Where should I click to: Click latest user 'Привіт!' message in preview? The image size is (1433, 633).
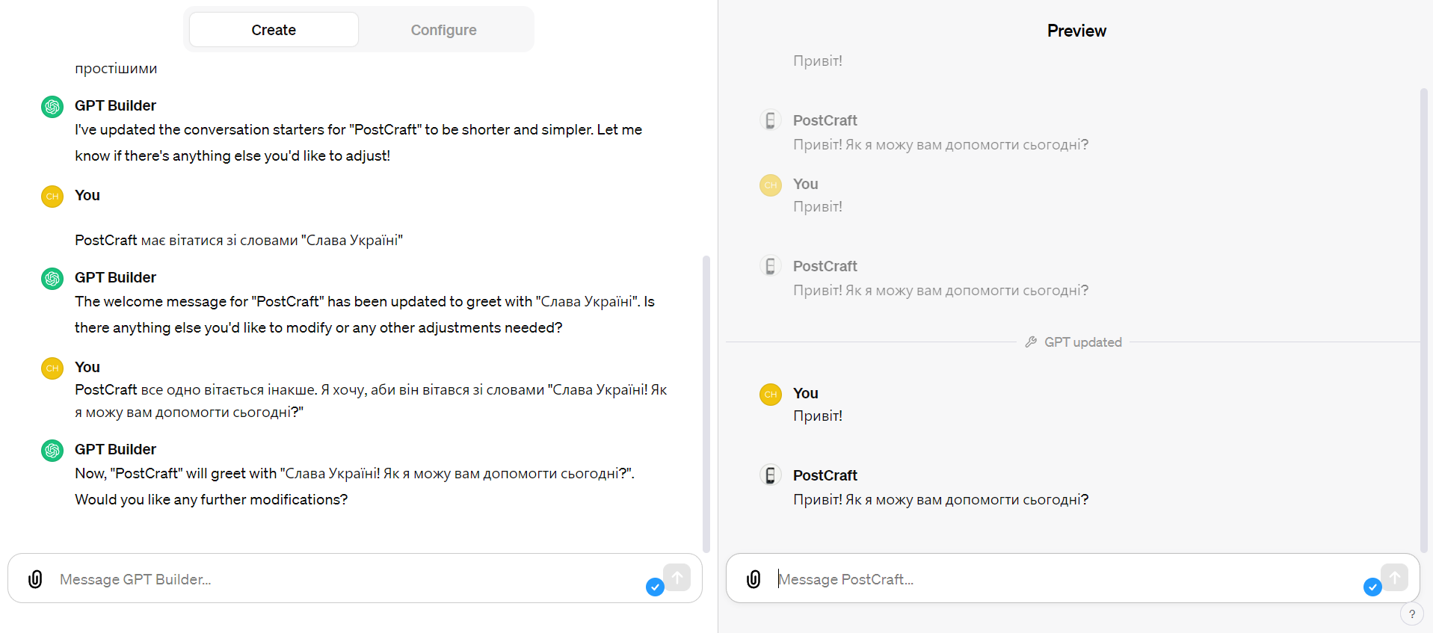pos(818,416)
